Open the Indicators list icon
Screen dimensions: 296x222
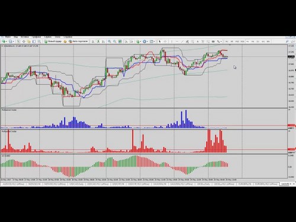pyautogui.click(x=138, y=41)
